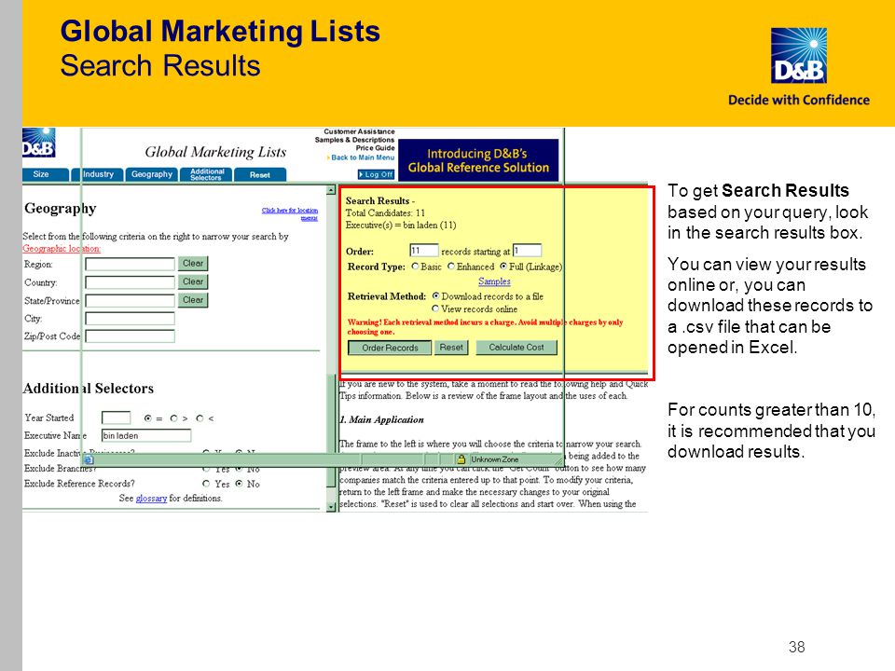Image resolution: width=895 pixels, height=671 pixels.
Task: Click the lock icon in the status bar
Action: click(x=461, y=459)
